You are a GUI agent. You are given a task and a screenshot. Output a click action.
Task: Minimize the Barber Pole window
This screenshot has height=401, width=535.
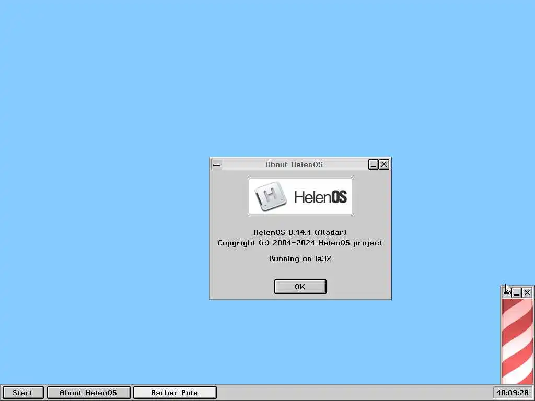517,292
